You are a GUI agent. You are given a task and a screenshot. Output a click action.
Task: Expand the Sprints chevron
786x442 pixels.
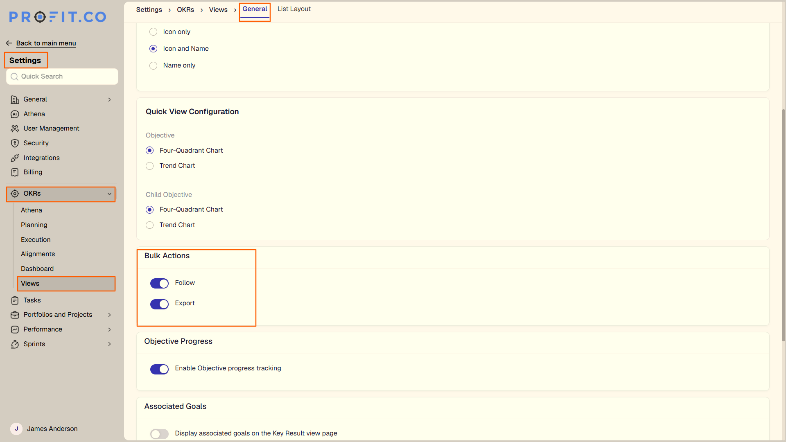click(x=109, y=344)
